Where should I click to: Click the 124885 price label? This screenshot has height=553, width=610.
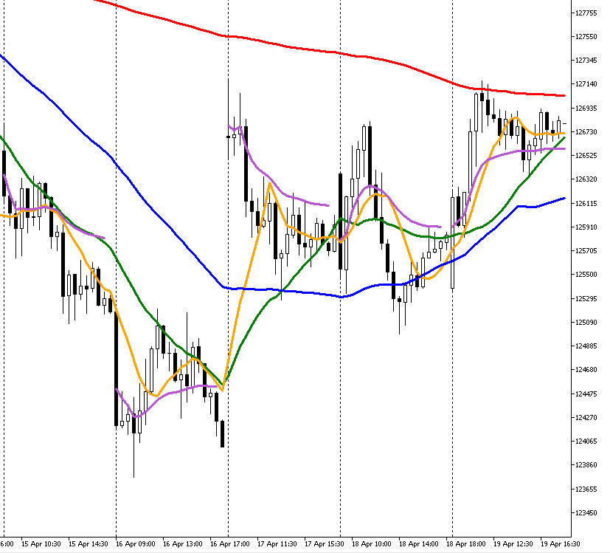[586, 346]
